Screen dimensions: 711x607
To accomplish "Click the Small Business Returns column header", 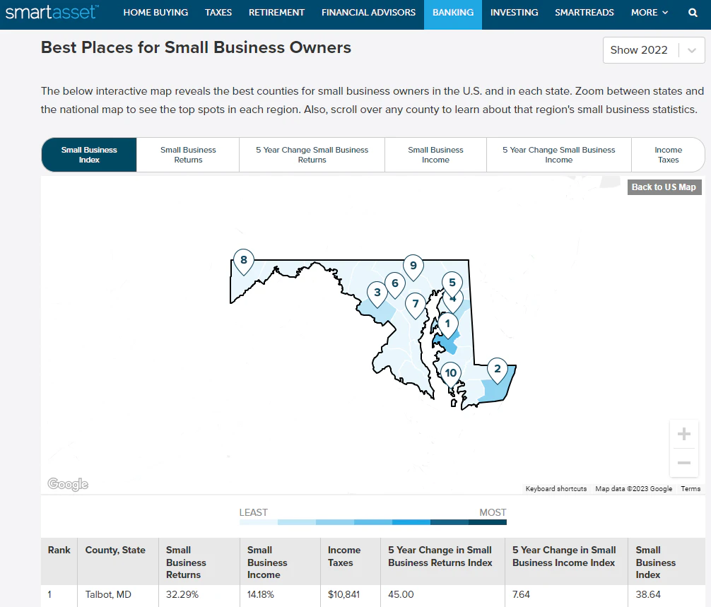I will 199,562.
